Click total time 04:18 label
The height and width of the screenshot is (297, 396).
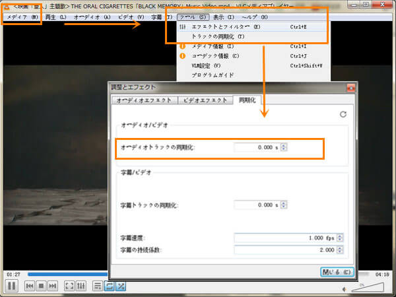tap(382, 275)
